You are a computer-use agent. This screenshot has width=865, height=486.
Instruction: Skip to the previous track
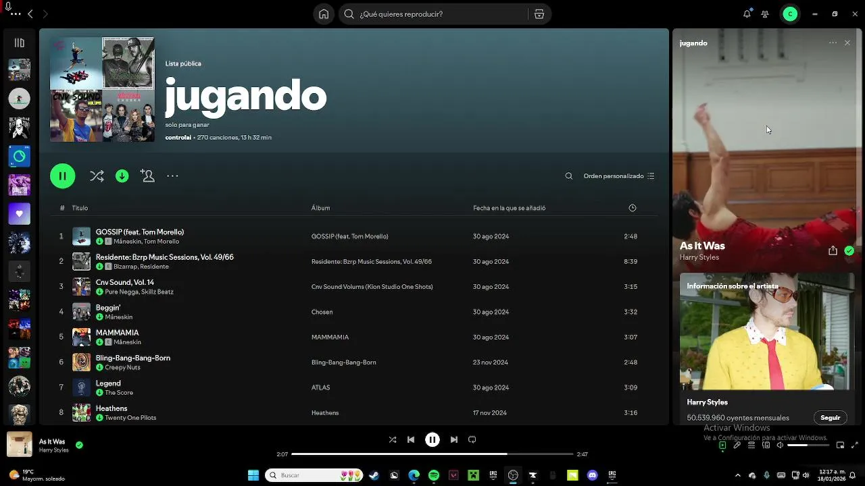pos(411,439)
